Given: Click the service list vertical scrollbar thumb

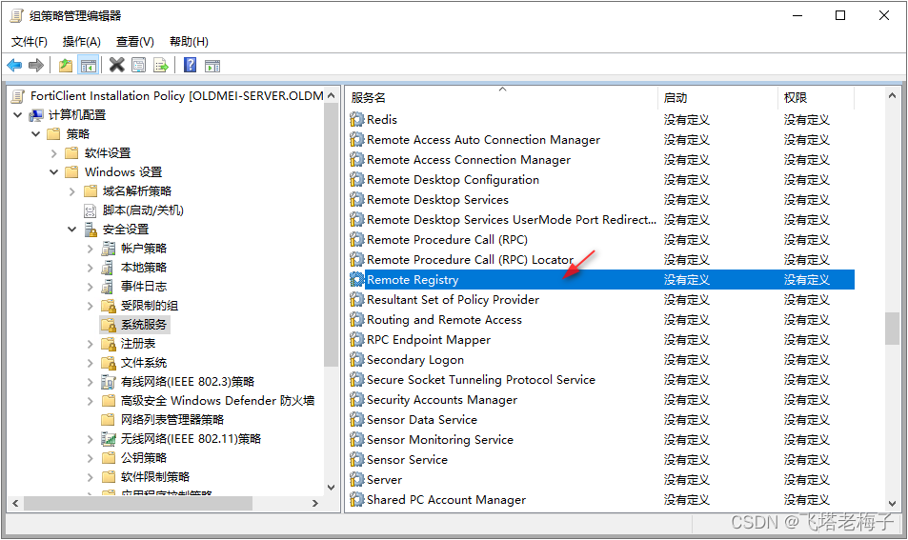Looking at the screenshot, I should point(892,329).
